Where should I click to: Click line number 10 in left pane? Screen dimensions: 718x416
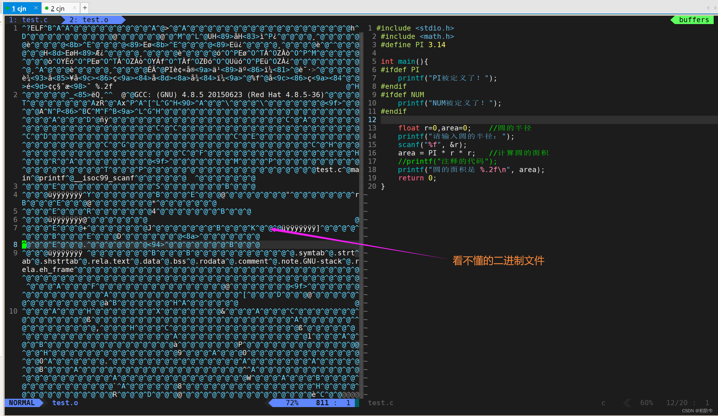13,311
